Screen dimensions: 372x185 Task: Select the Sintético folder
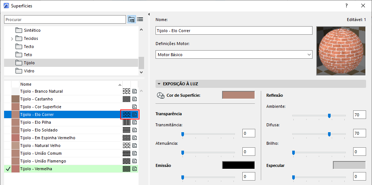(x=71, y=30)
